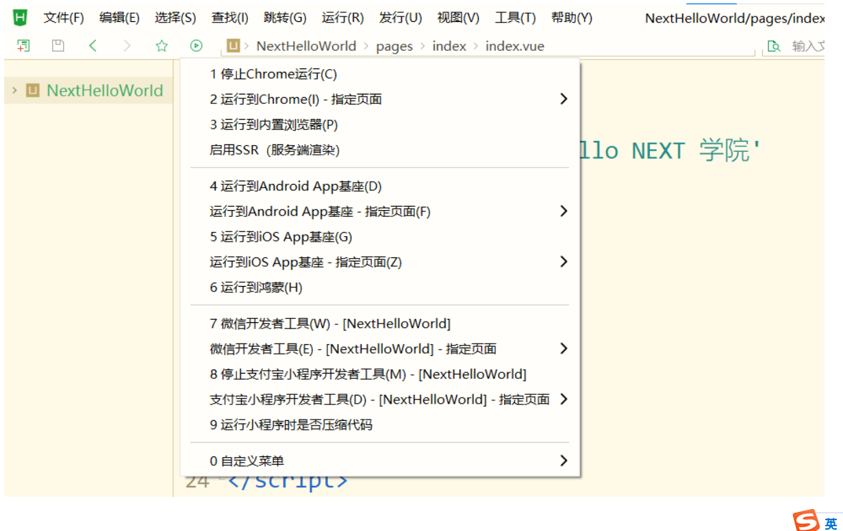Click the Sogou input method S icon
The image size is (843, 531).
806,521
